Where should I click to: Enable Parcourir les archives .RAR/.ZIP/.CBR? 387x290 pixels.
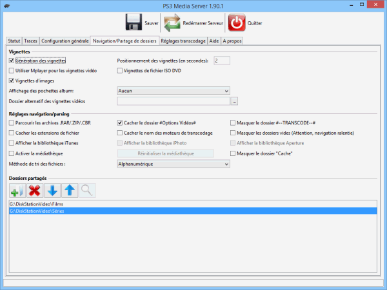pyautogui.click(x=12, y=122)
